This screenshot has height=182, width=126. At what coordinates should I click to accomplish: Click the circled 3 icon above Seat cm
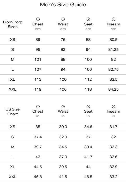click(x=88, y=19)
